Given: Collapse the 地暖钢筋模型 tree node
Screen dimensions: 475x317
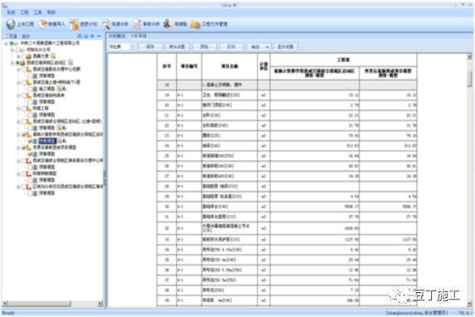Looking at the screenshot, I should pos(19,173).
